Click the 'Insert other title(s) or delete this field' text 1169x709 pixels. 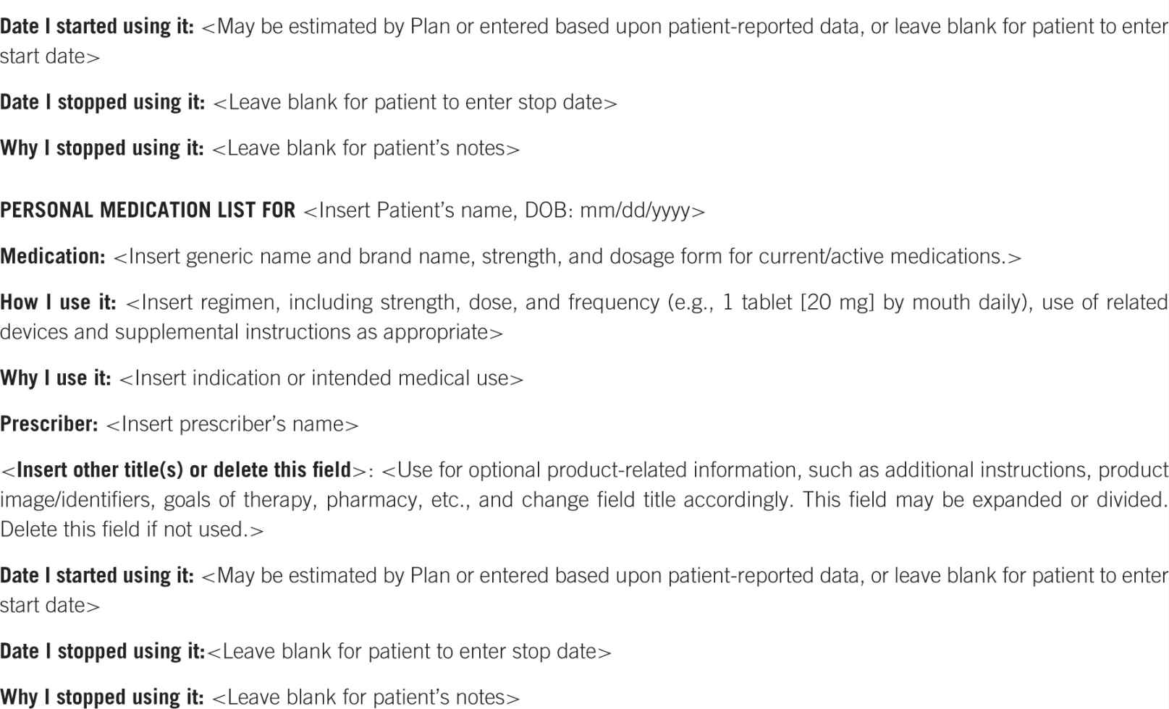(x=183, y=470)
